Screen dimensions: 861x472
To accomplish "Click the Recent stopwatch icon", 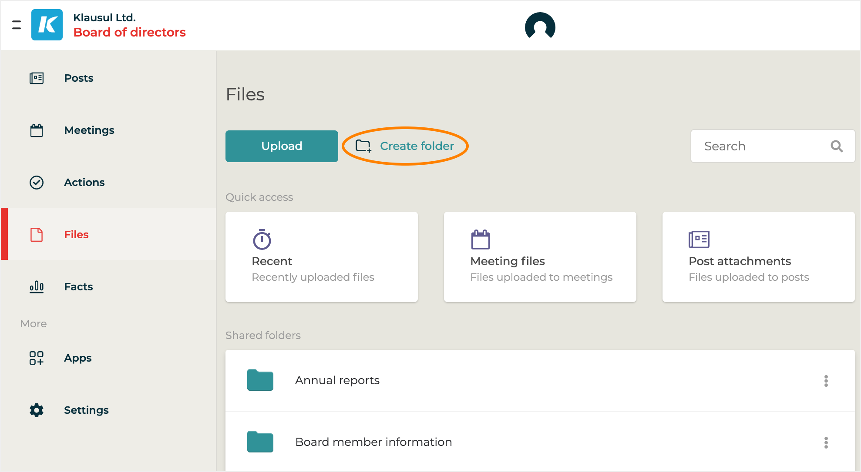I will 262,239.
